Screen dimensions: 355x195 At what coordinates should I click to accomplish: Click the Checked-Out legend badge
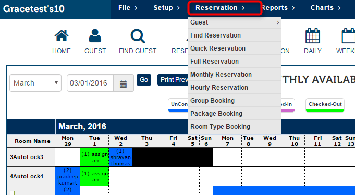[325, 105]
